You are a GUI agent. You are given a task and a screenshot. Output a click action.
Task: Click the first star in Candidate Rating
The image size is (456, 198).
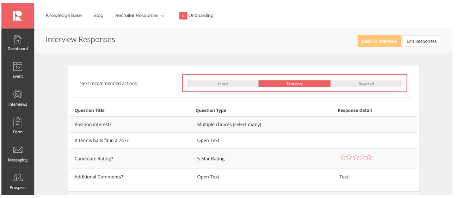point(343,157)
